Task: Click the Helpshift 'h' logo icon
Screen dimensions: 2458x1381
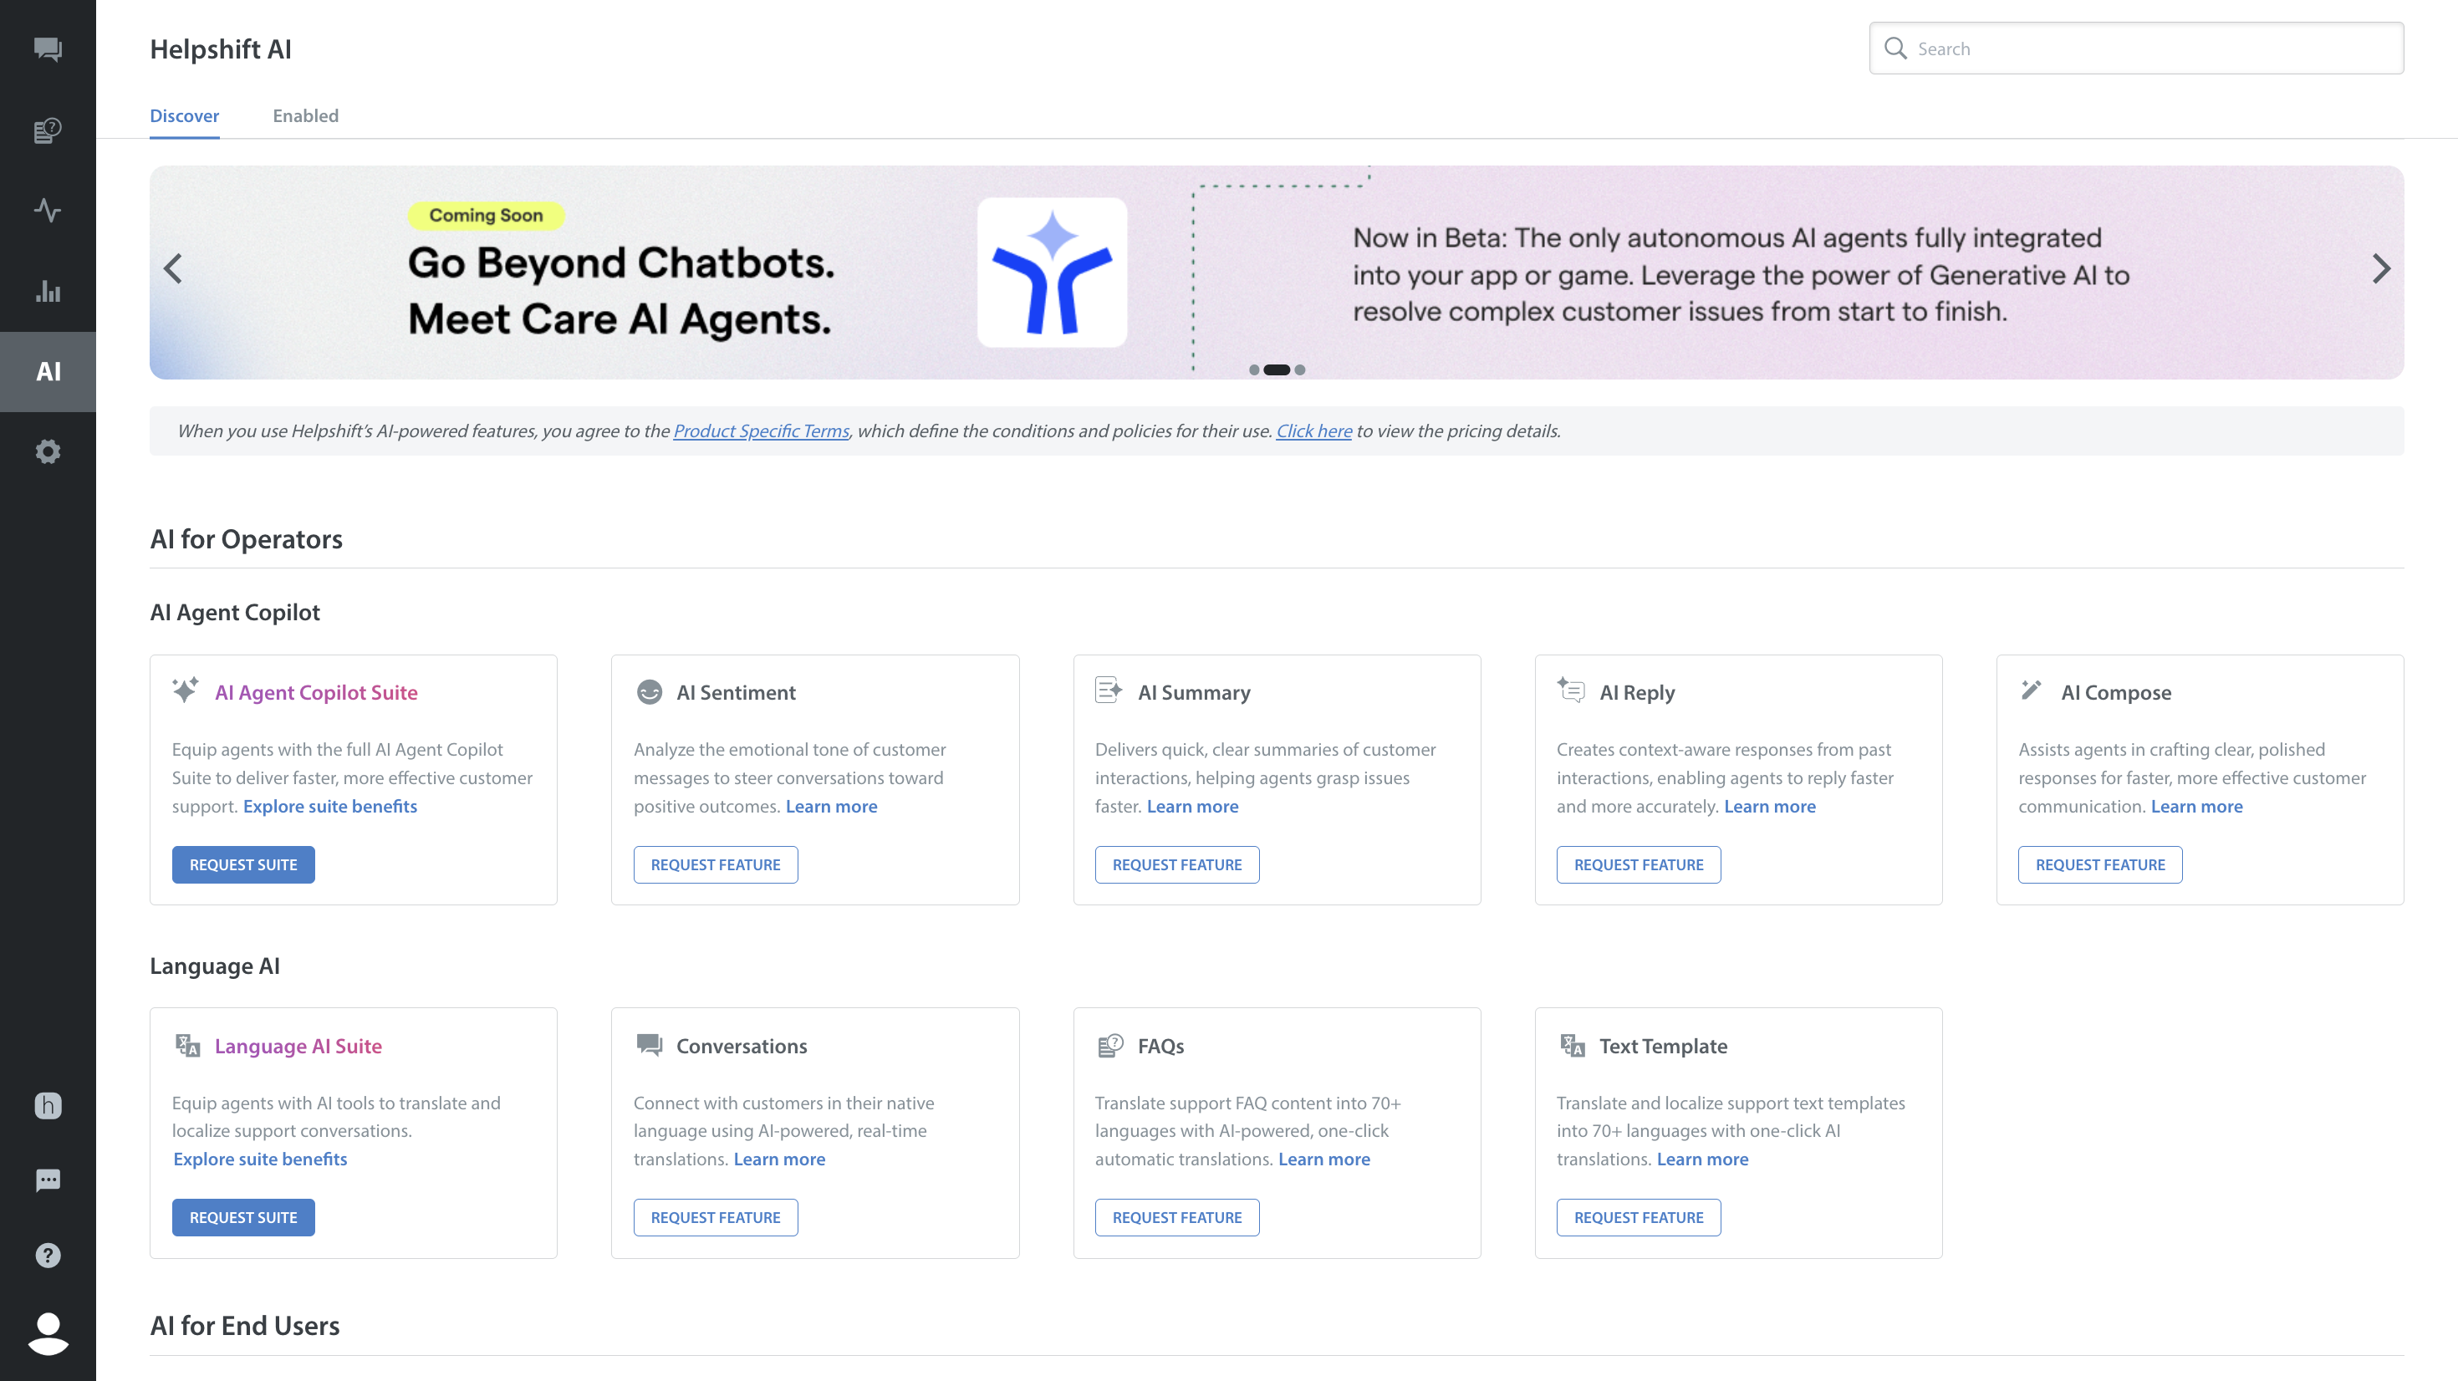Action: (48, 1105)
